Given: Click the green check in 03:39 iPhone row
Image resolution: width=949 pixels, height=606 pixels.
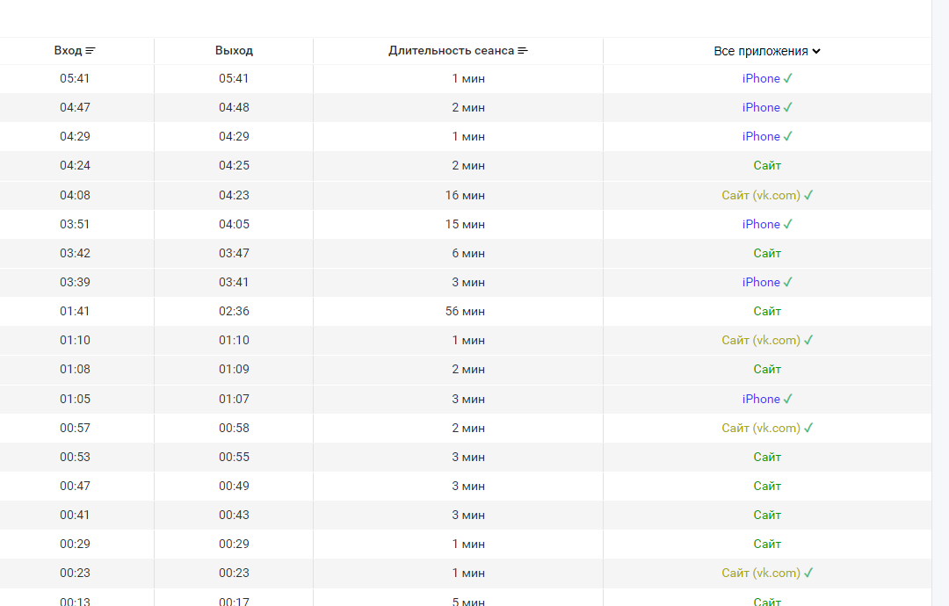Looking at the screenshot, I should [x=788, y=283].
